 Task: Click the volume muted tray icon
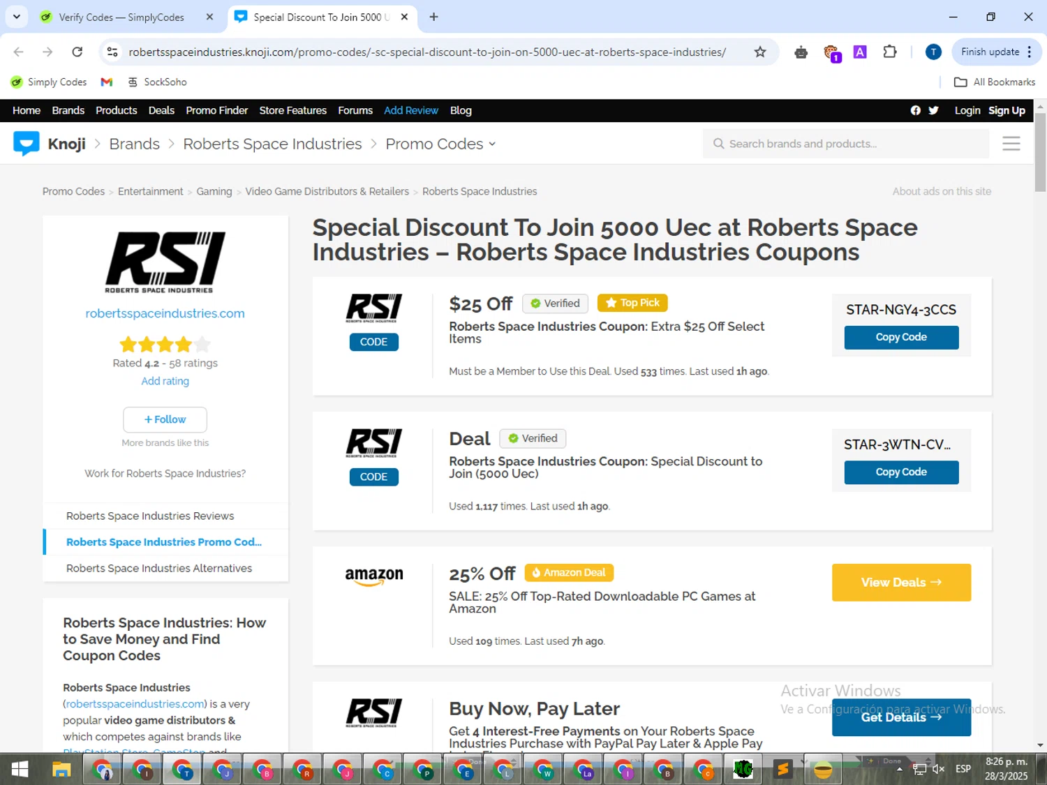939,769
